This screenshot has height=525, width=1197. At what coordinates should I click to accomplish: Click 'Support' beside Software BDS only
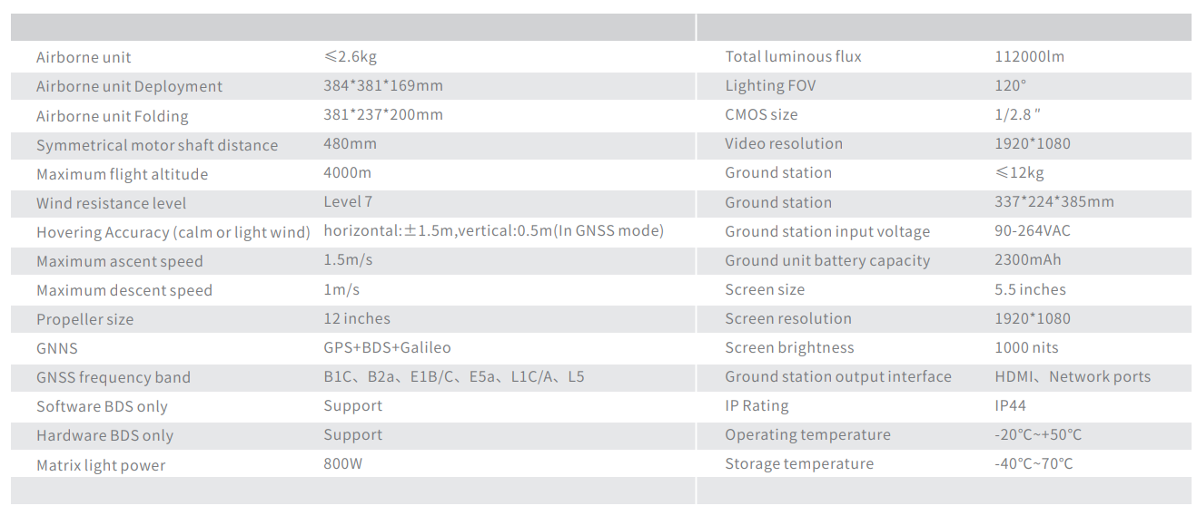[352, 405]
